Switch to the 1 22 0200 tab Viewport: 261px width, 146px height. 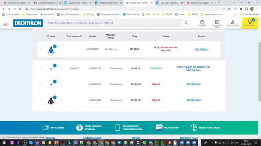click(x=170, y=3)
